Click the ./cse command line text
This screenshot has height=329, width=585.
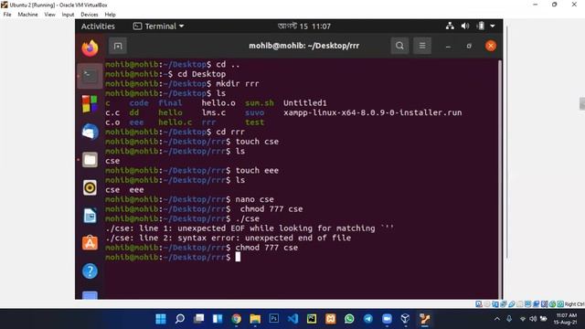point(247,218)
